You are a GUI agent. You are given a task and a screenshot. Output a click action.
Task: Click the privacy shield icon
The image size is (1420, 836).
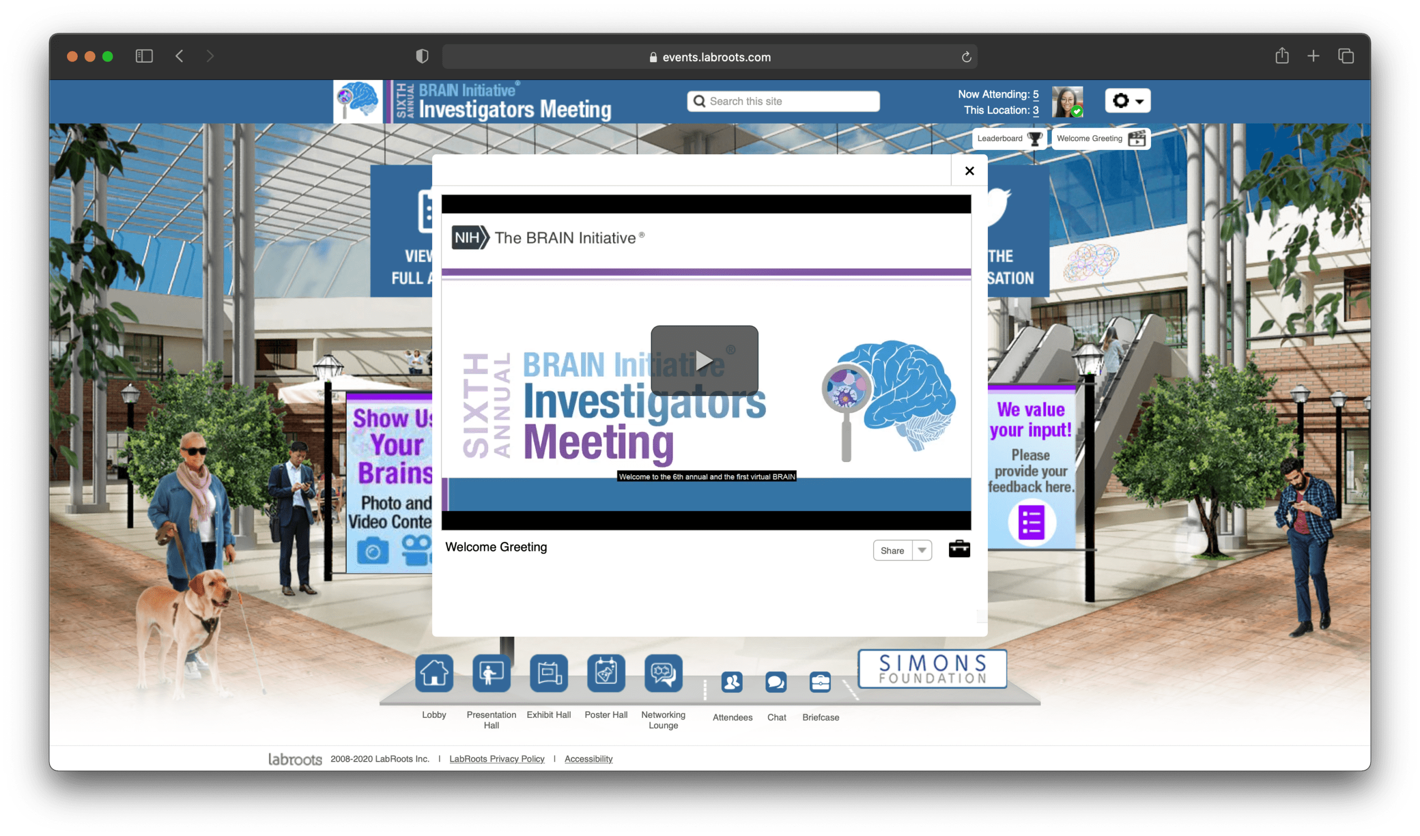point(422,56)
